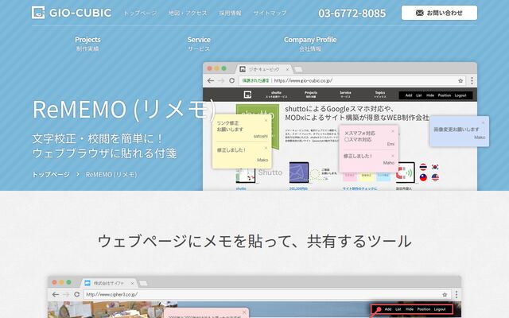
Task: Open the three-dot menu in hero browser mockup
Action: tap(472, 80)
